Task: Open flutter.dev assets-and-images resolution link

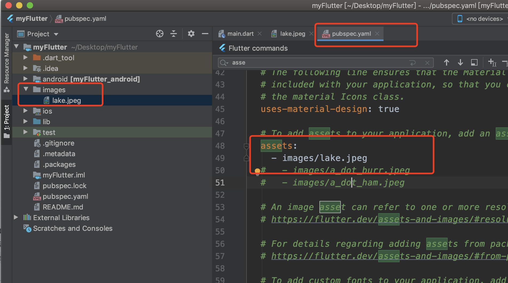Action: (389, 219)
